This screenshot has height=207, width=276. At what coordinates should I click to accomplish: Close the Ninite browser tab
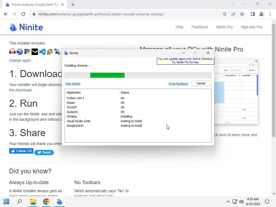63,5
